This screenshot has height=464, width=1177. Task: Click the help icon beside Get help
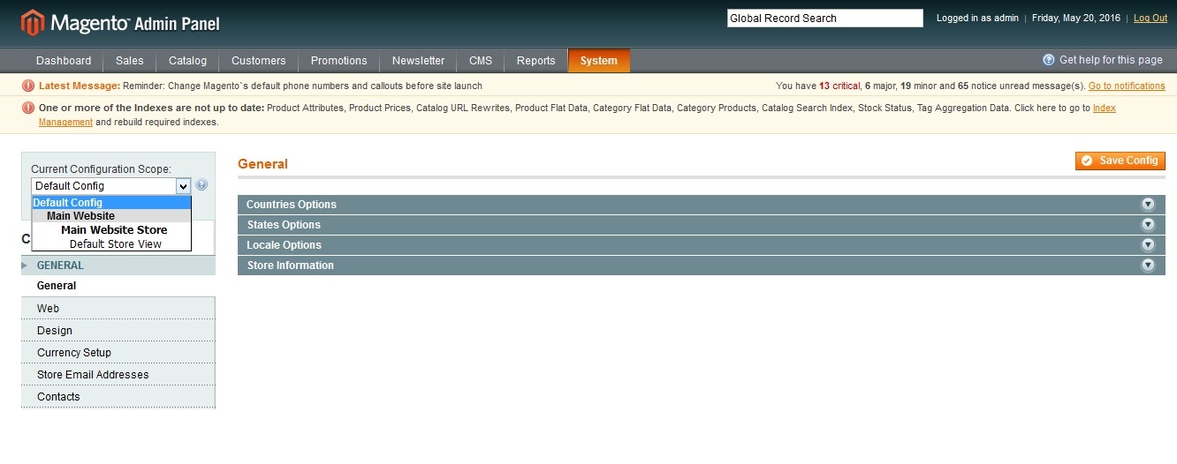(x=1049, y=60)
